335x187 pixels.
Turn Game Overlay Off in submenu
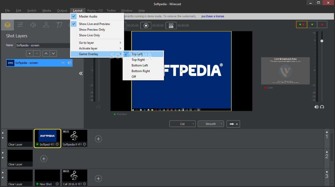point(143,76)
